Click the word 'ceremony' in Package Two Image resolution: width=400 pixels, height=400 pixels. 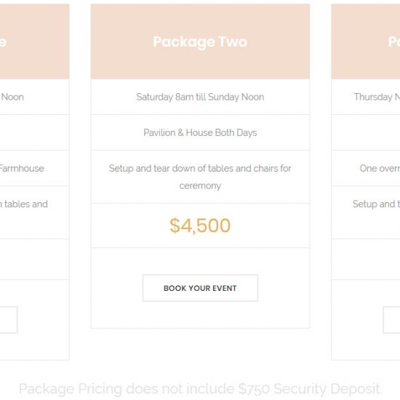(200, 185)
